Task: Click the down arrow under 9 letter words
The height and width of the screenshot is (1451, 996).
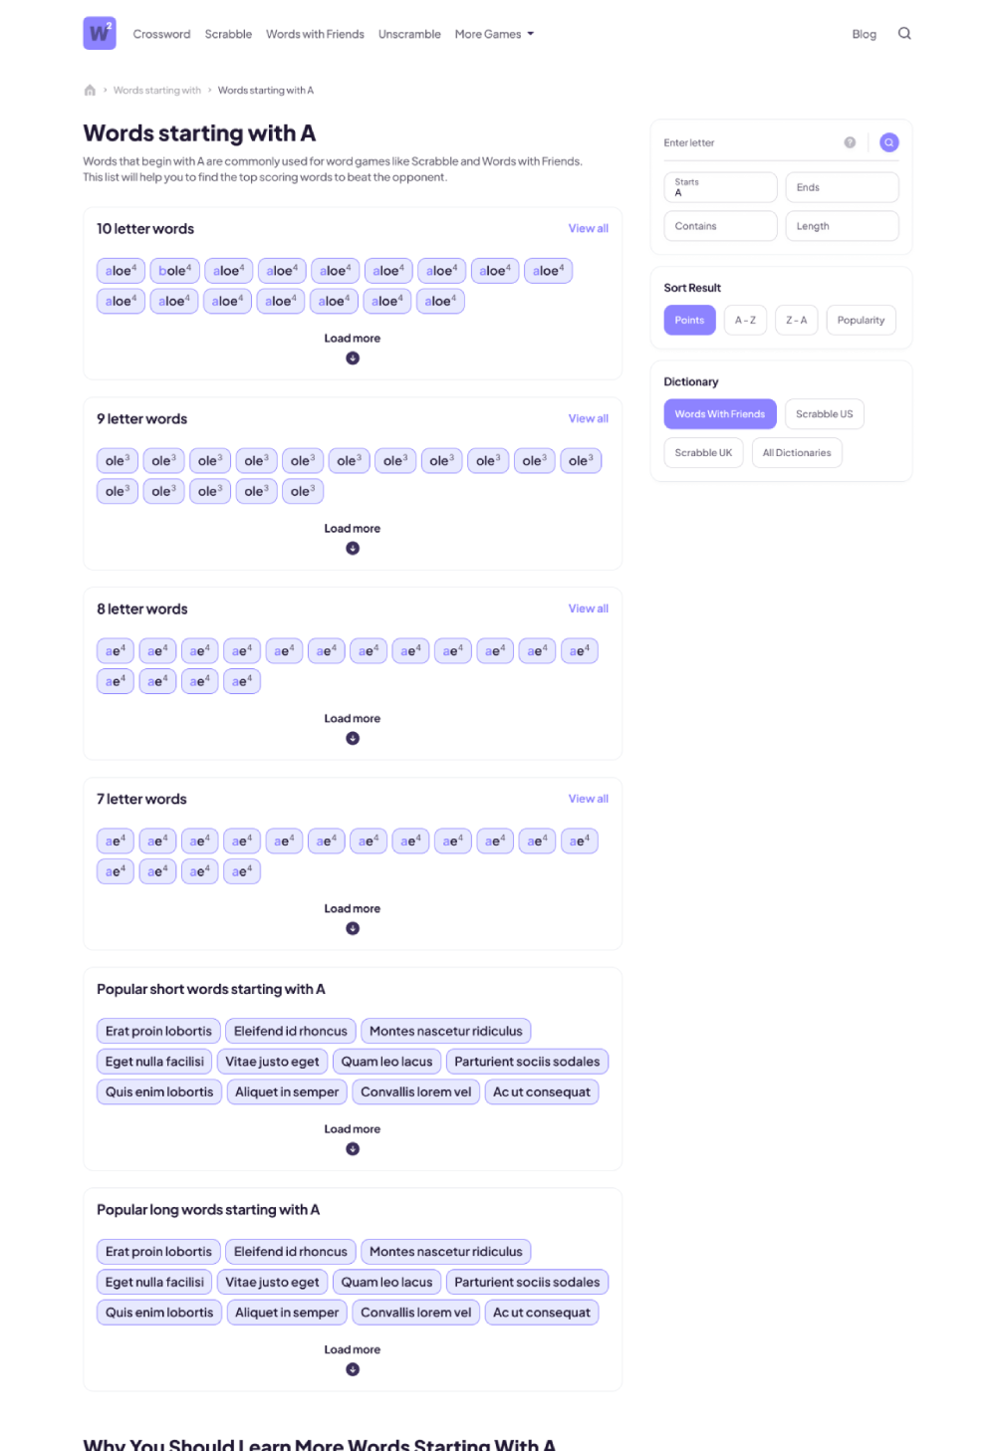Action: 353,549
